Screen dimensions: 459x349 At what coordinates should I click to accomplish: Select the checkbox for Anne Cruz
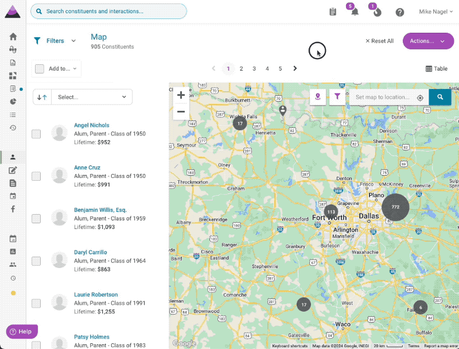36,176
